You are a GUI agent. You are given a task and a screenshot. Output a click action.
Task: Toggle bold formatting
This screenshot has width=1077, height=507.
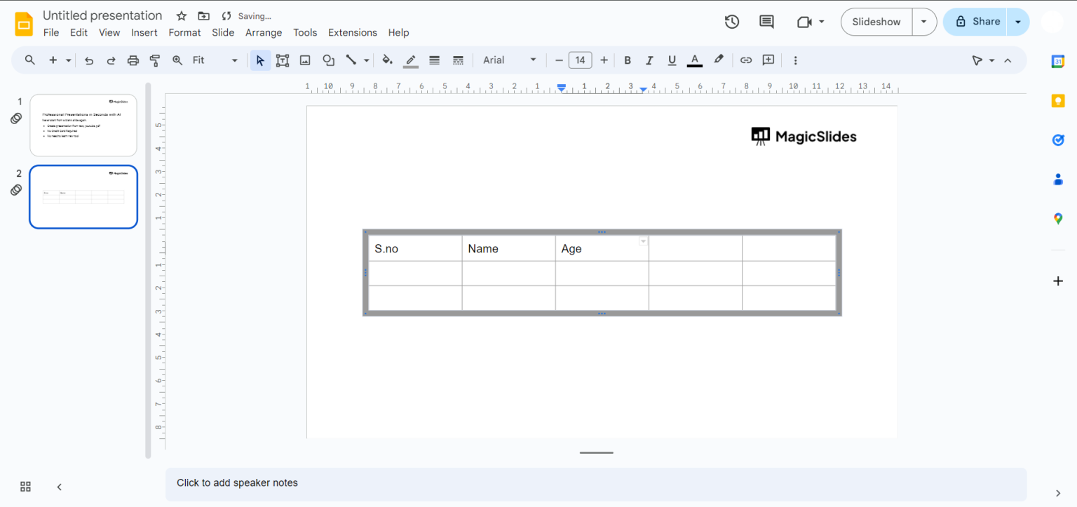[x=628, y=60]
